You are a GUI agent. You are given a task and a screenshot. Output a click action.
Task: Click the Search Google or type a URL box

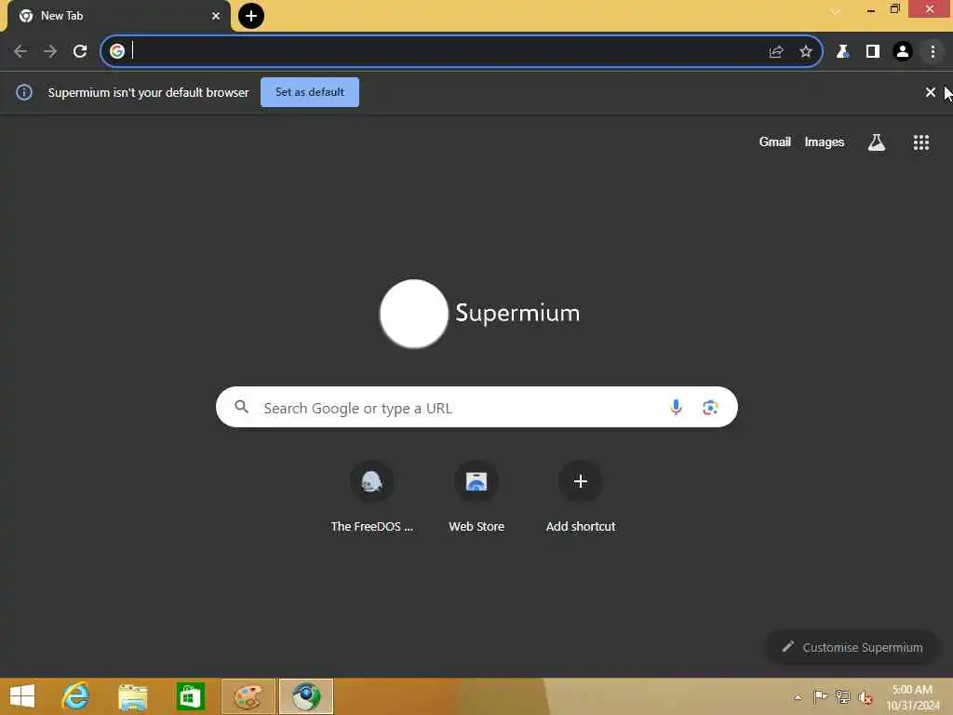[x=476, y=408]
